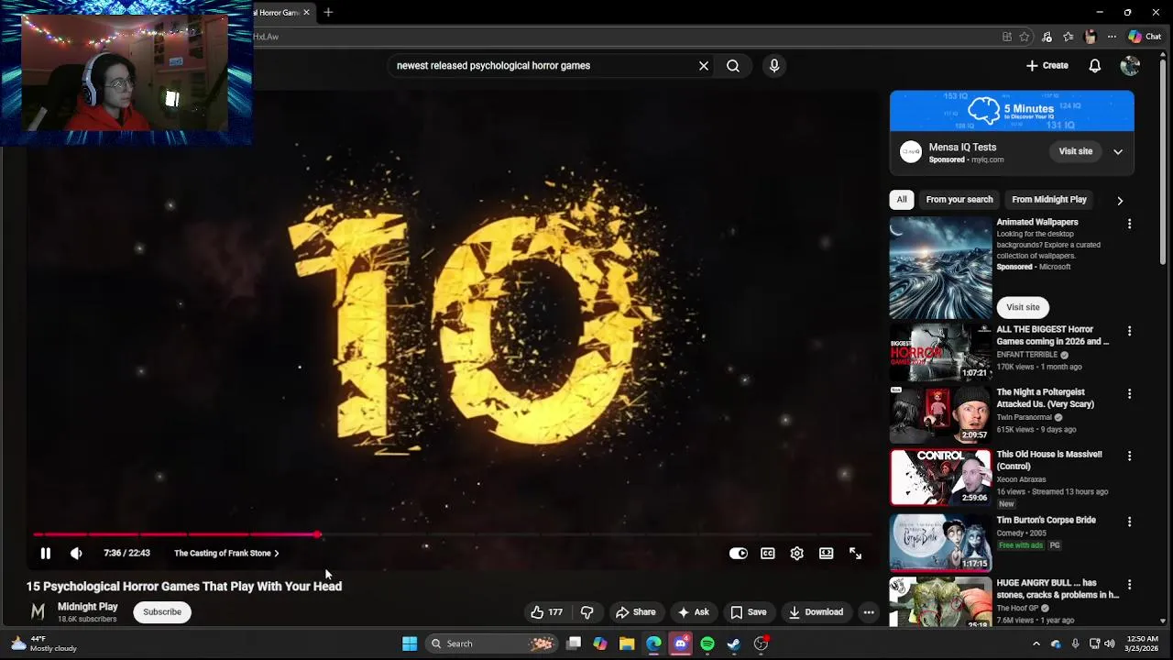Dislike the video with thumbs down
Screen dimensions: 1173x660
587,612
